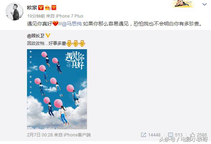Click the 欧豪 username link
The height and width of the screenshot is (144, 211).
[32, 8]
